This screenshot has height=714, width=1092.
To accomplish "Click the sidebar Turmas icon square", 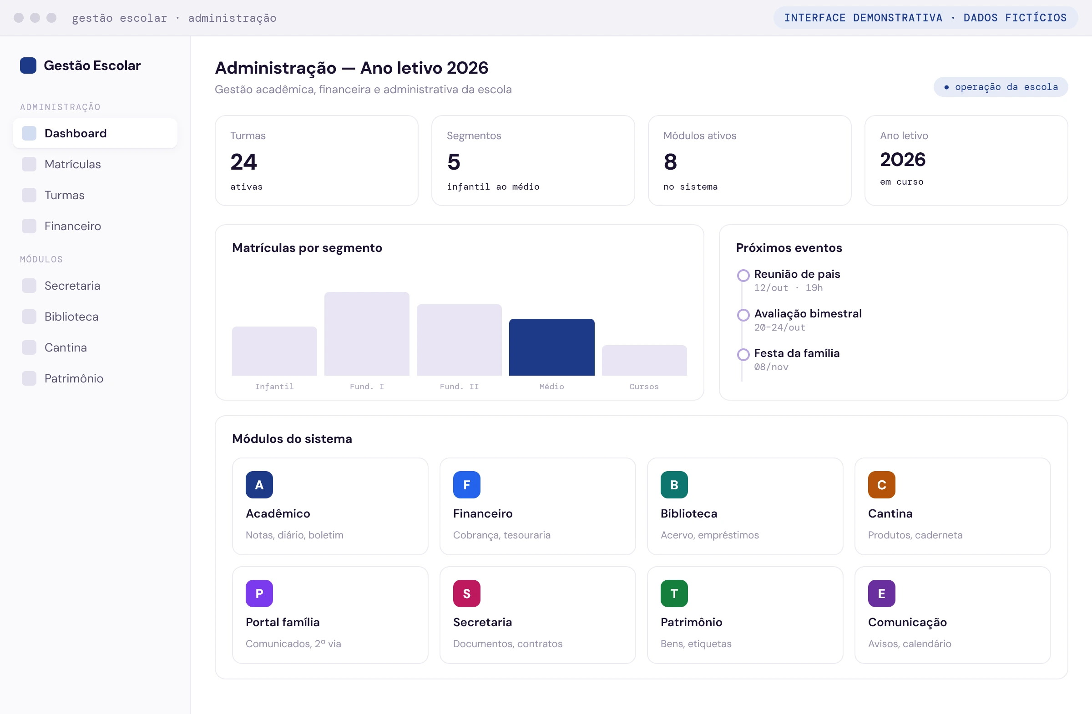I will click(x=29, y=196).
